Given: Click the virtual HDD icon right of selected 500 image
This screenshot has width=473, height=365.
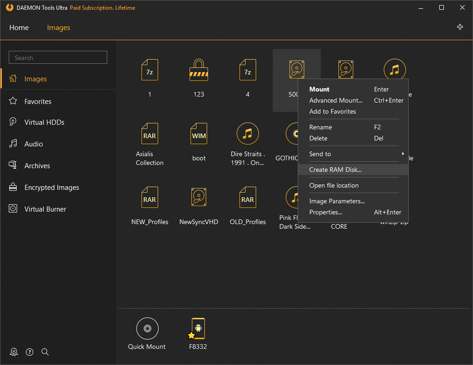Looking at the screenshot, I should (346, 69).
